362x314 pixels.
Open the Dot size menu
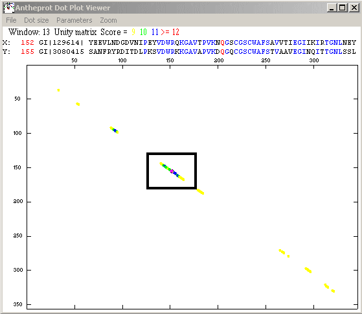click(36, 20)
